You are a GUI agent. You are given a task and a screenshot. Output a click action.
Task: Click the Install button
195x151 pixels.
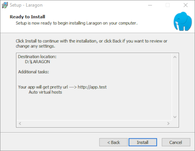pyautogui.click(x=143, y=142)
